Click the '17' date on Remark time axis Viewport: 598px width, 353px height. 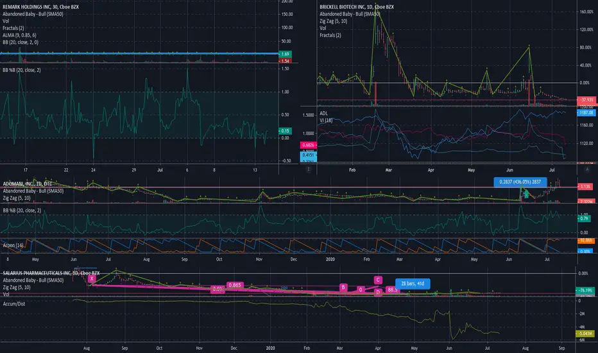[x=26, y=170]
